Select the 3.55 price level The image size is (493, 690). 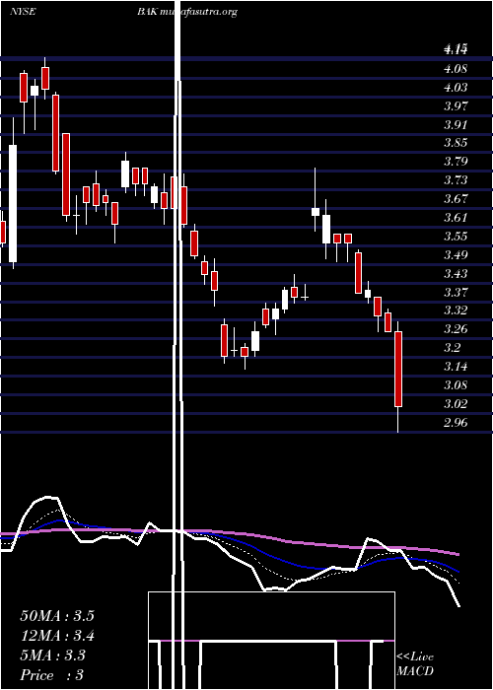click(x=456, y=237)
